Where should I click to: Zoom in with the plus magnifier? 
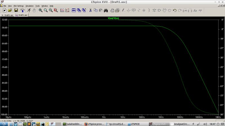click(x=40, y=10)
